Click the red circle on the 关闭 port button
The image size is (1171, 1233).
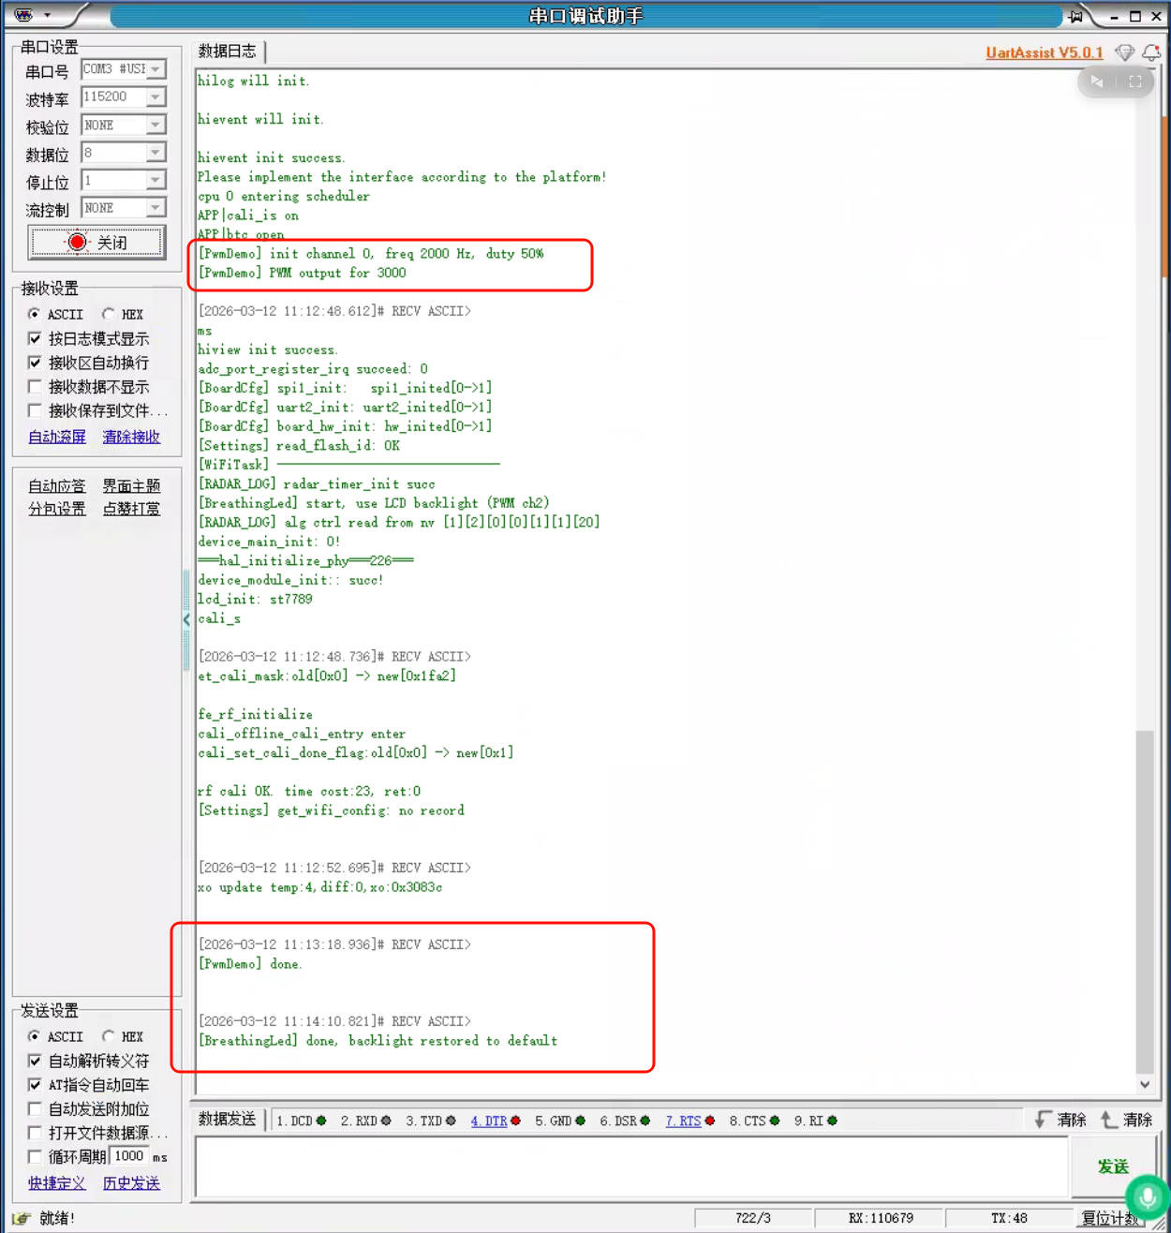(x=78, y=243)
